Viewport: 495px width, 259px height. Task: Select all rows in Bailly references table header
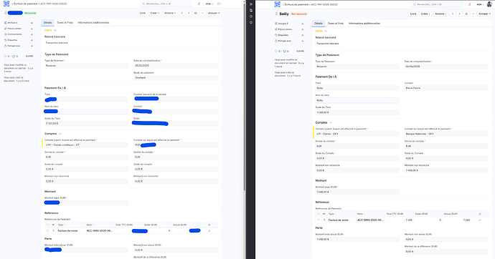pyautogui.click(x=319, y=214)
